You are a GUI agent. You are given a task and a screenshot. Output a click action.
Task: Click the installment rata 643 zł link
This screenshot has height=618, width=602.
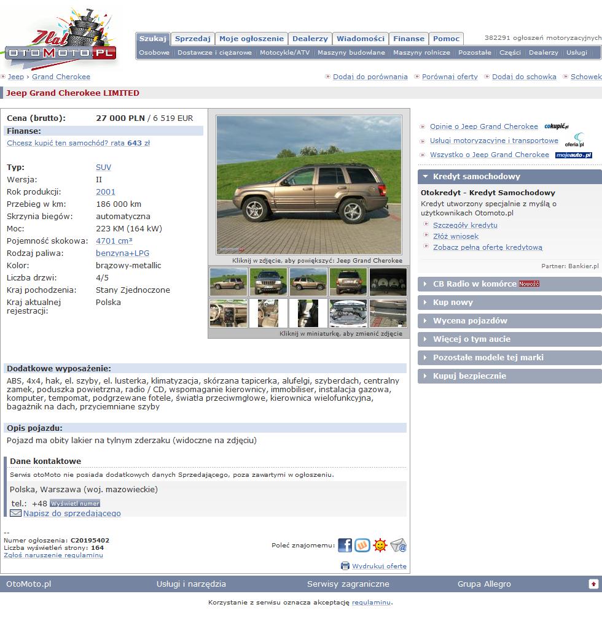pos(79,143)
